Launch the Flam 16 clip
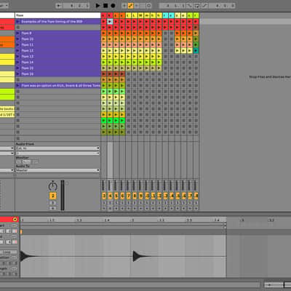 (x=18, y=73)
